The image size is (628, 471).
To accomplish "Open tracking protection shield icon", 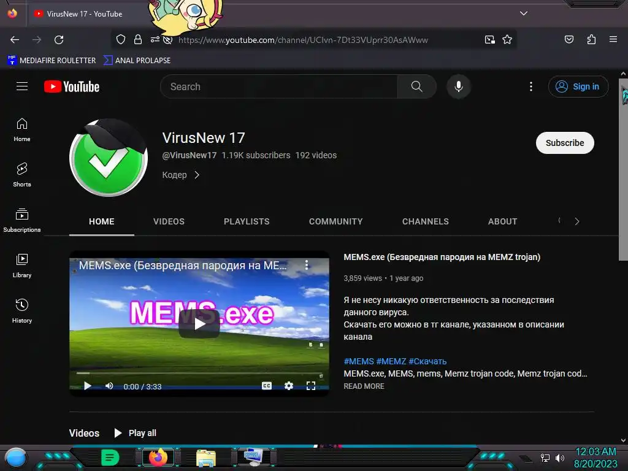I will coord(121,40).
